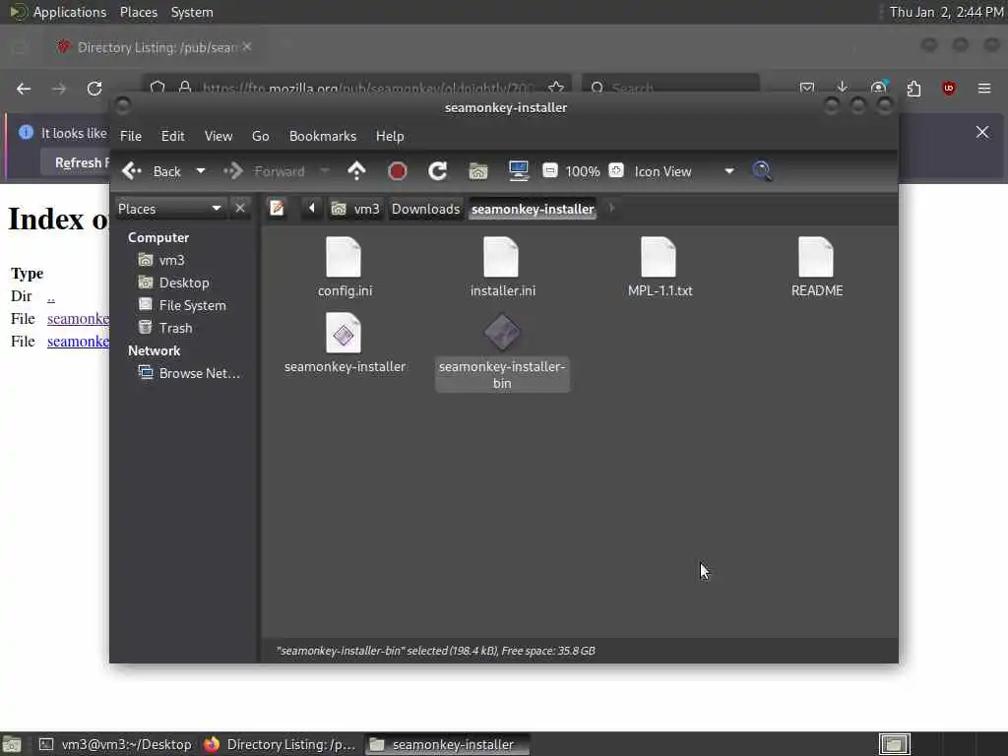Viewport: 1008px width, 756px height.
Task: Open the Help menu
Action: [390, 136]
